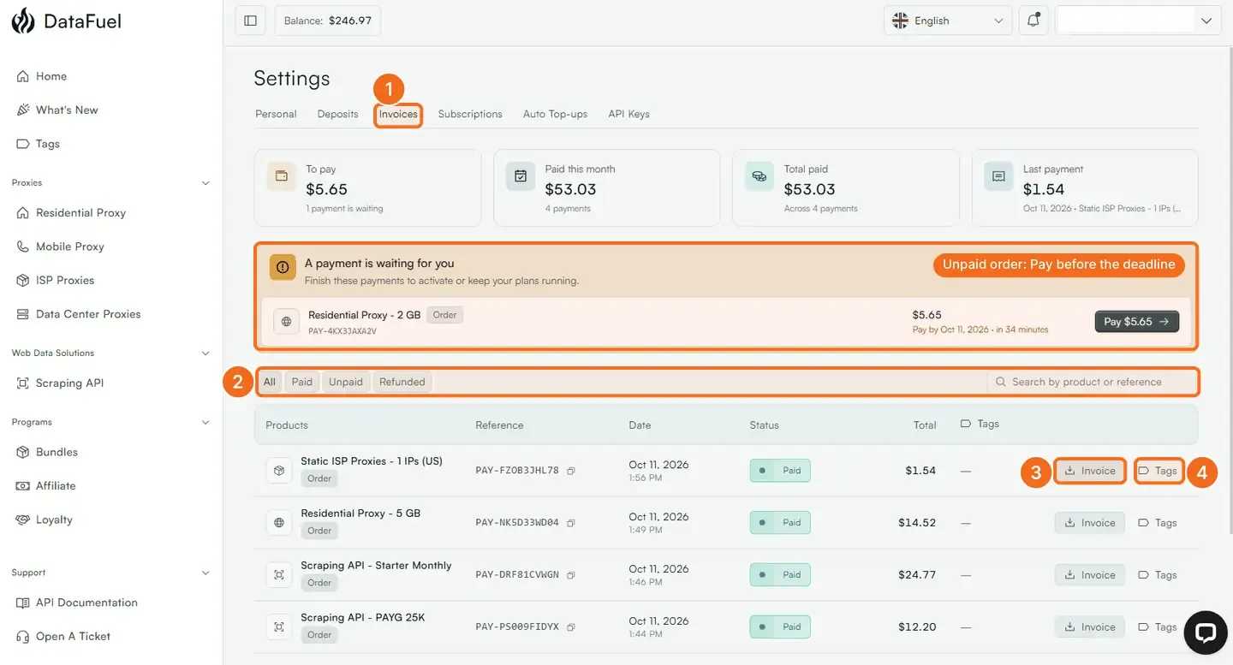Screen dimensions: 1233x665
Task: Switch to the Deposits tab
Action: point(337,114)
